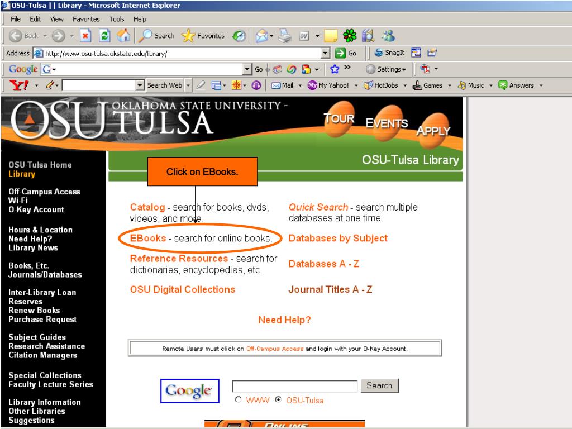Open the Databases by Subject link
Image resolution: width=572 pixels, height=429 pixels.
point(338,238)
